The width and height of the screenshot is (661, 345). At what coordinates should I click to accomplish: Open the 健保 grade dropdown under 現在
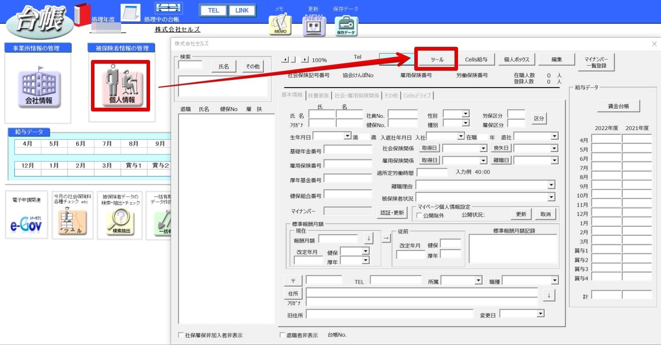366,251
